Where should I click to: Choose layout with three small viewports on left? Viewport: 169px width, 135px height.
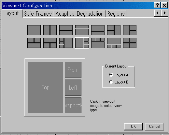pos(66,43)
